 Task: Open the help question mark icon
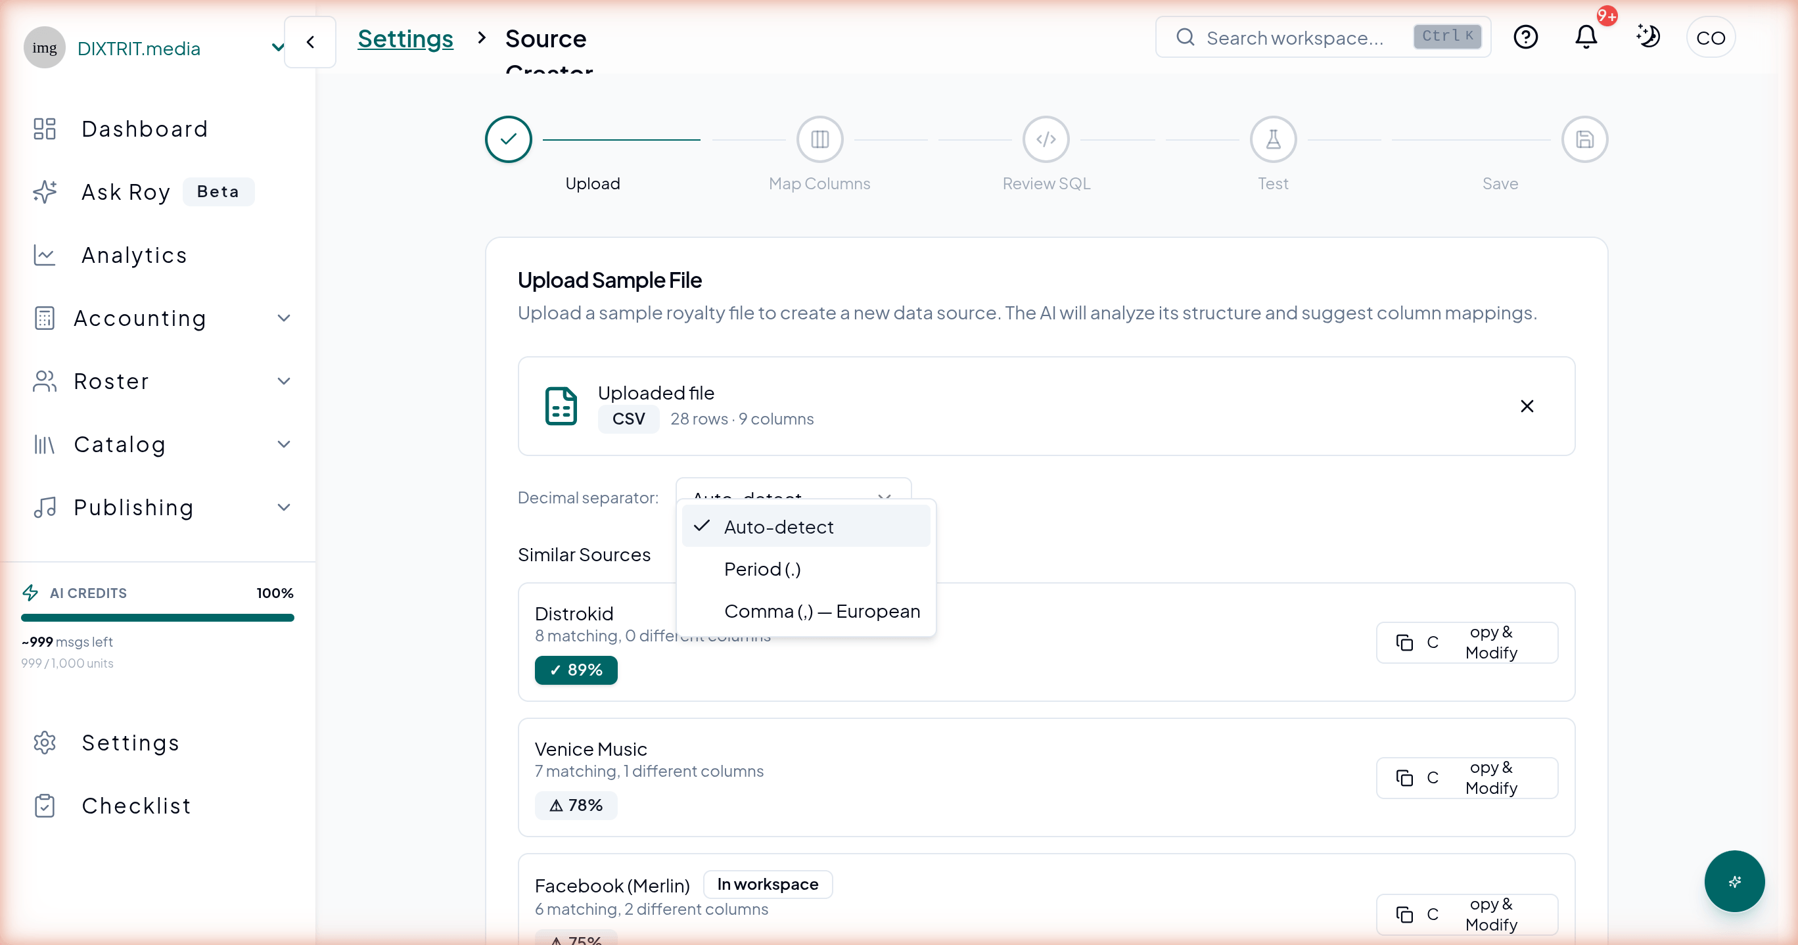(x=1526, y=37)
